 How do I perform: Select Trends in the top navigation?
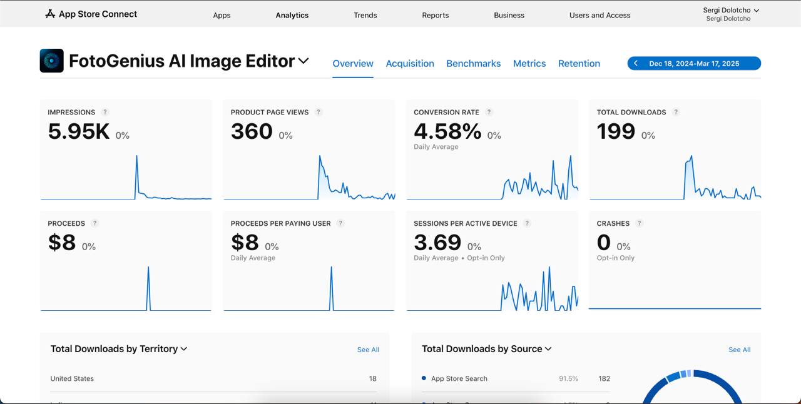(365, 15)
